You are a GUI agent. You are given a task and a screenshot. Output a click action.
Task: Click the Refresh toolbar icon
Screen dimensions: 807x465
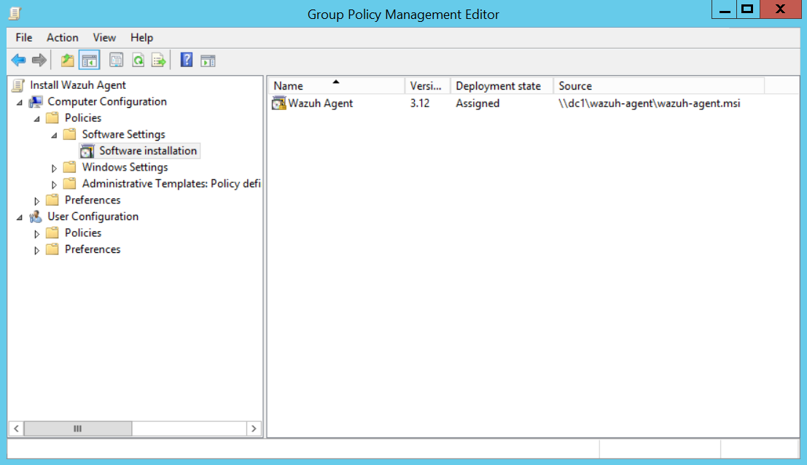pyautogui.click(x=138, y=60)
